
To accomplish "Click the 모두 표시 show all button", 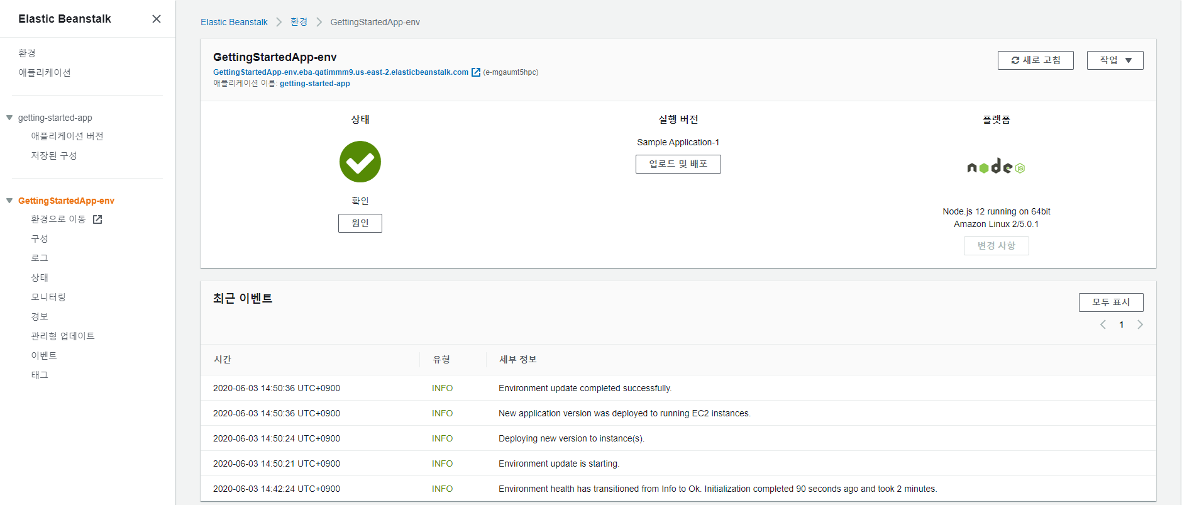I will [1111, 302].
